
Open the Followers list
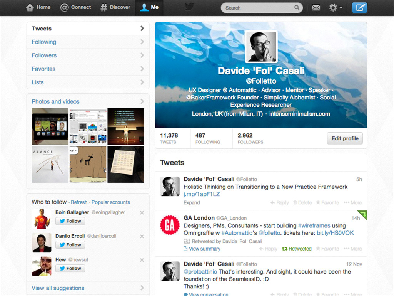pos(88,55)
